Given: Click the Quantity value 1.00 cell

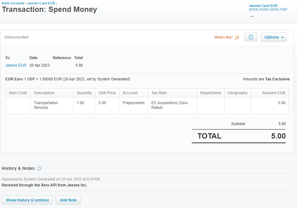Looking at the screenshot, I should (80, 103).
